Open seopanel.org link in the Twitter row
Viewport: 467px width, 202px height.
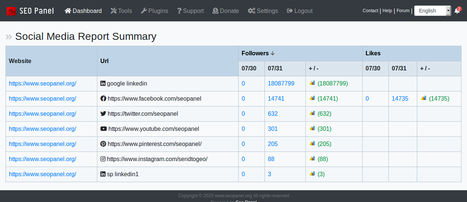tap(42, 114)
